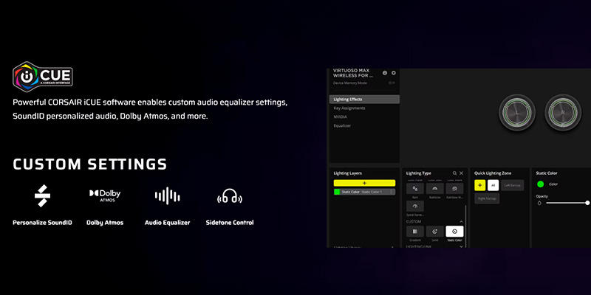
Task: Select the Right Earcup zone
Action: (x=487, y=198)
